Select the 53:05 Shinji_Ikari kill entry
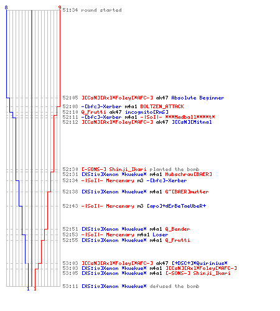280x311 pixels. pyautogui.click(x=146, y=273)
